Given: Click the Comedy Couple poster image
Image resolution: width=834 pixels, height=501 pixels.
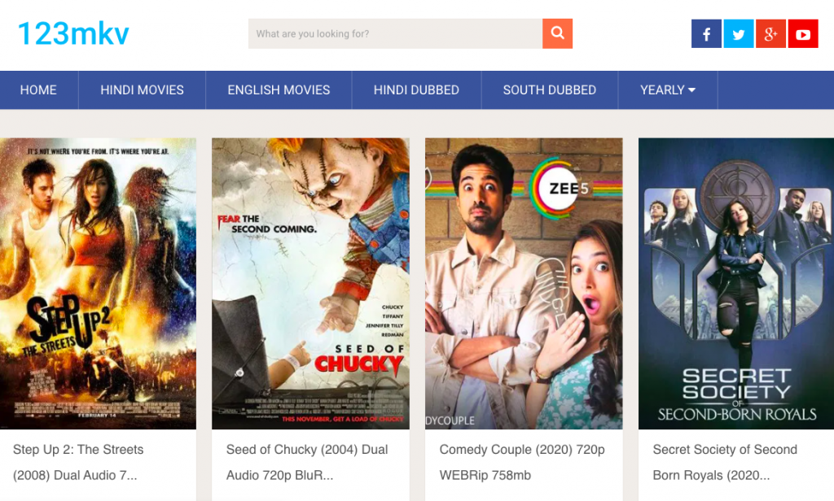Looking at the screenshot, I should click(x=524, y=283).
